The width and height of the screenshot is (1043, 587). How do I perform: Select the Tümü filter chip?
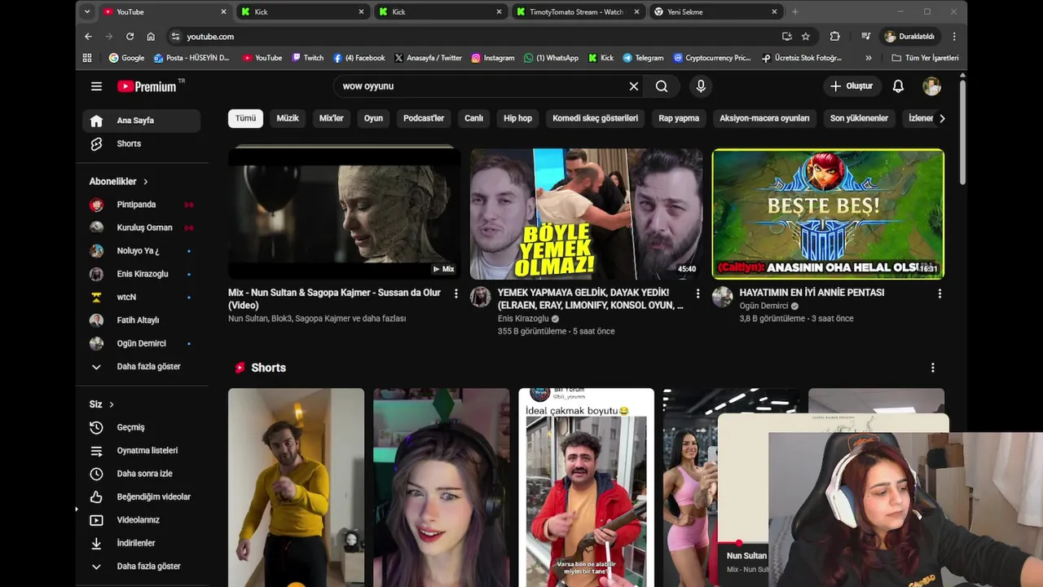coord(245,118)
